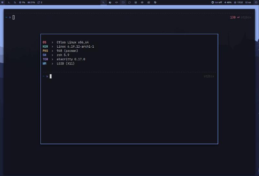Click the KER label in fetch output
This screenshot has height=176, width=259.
45,46
